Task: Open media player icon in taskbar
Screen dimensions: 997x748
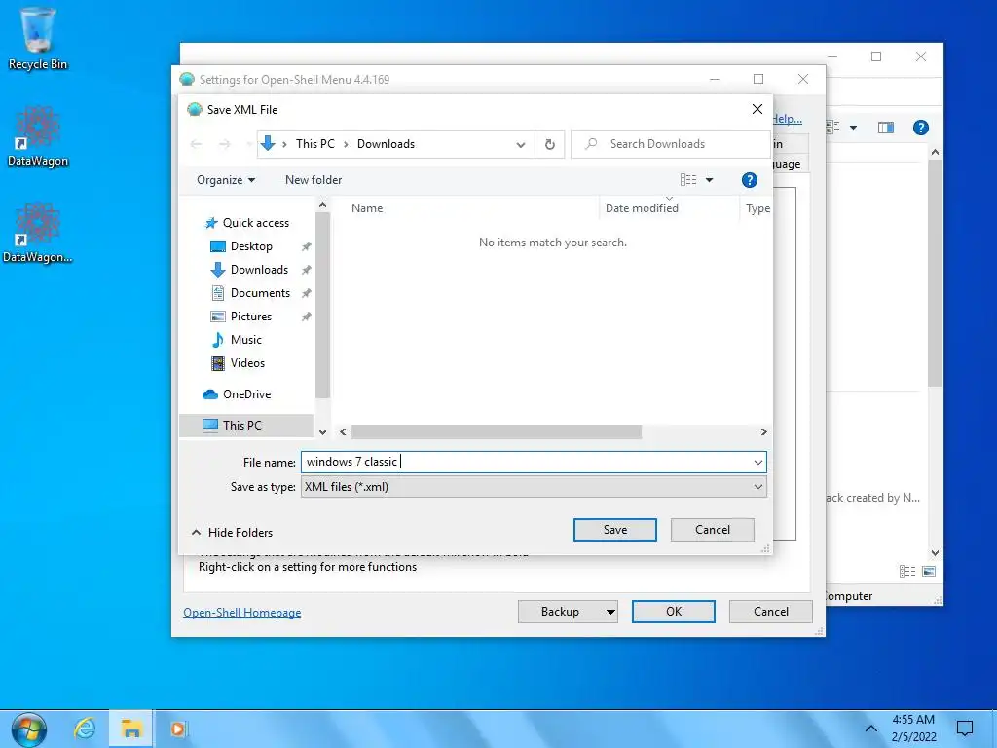Action: click(179, 729)
